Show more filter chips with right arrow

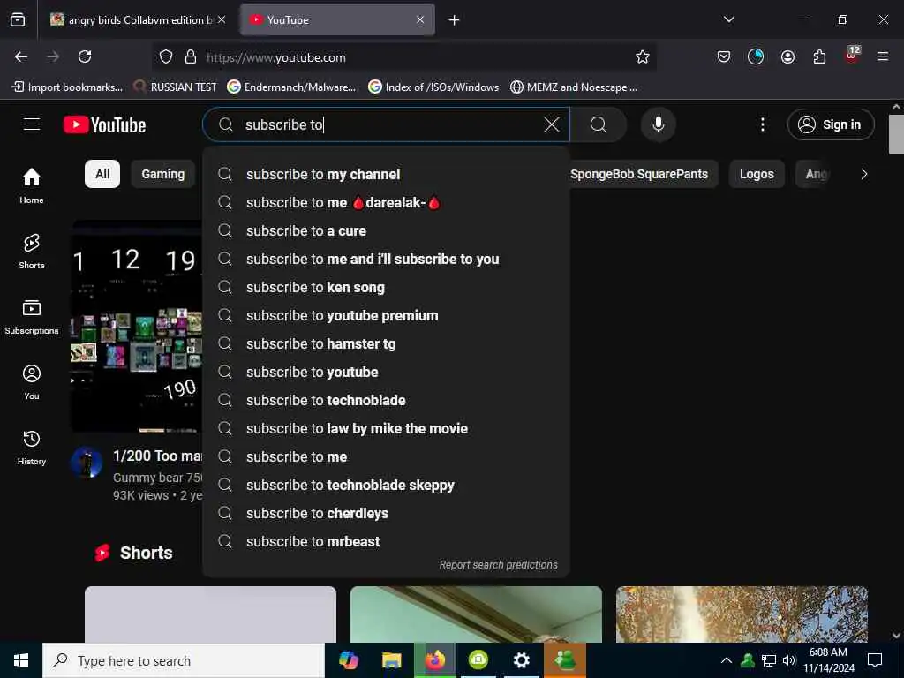coord(863,174)
